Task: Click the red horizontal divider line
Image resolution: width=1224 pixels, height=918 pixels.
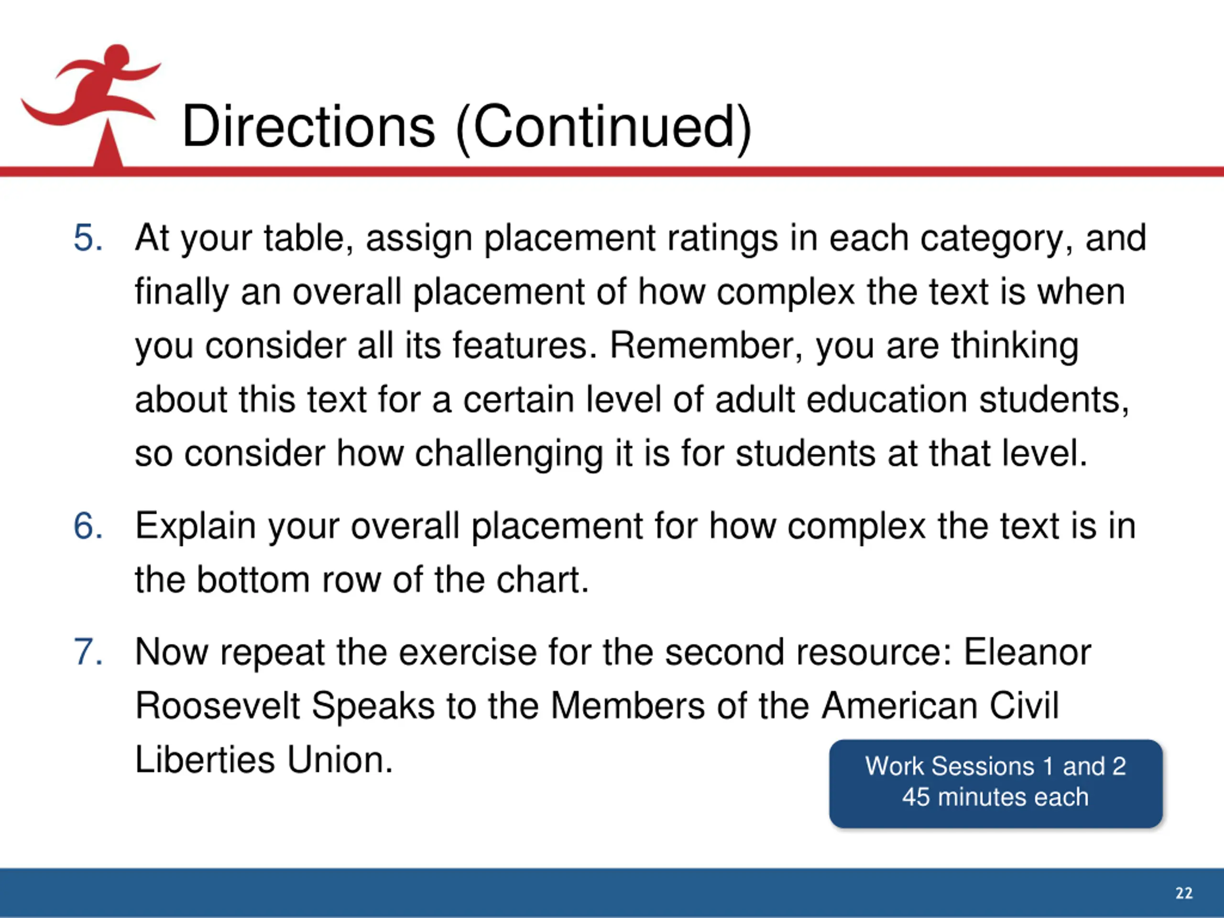Action: tap(612, 172)
